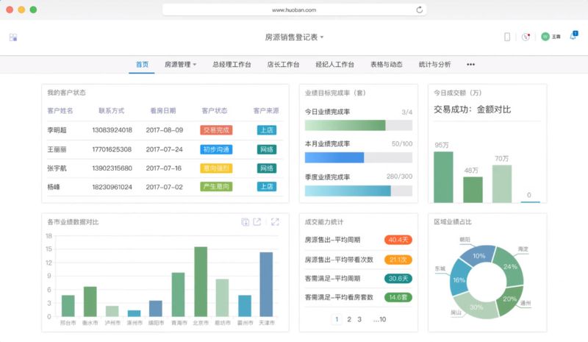Open the notification bell icon
This screenshot has width=588, height=342.
(573, 36)
